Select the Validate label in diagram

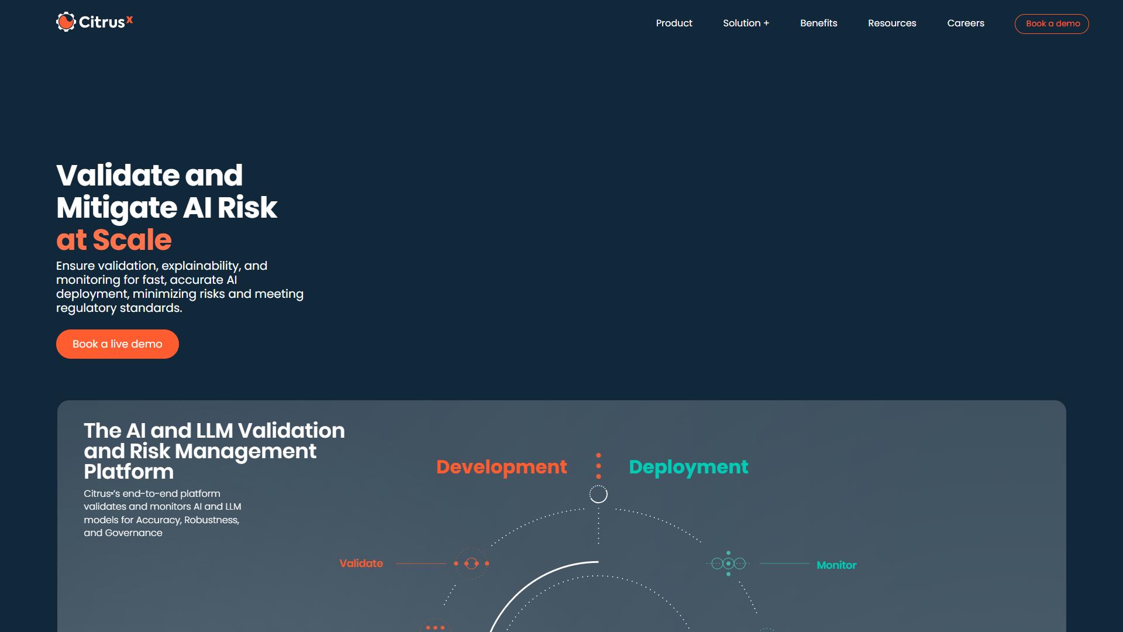[x=361, y=564]
